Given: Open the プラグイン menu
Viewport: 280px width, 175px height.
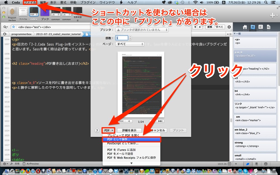Looking at the screenshot, I should click(x=88, y=3).
